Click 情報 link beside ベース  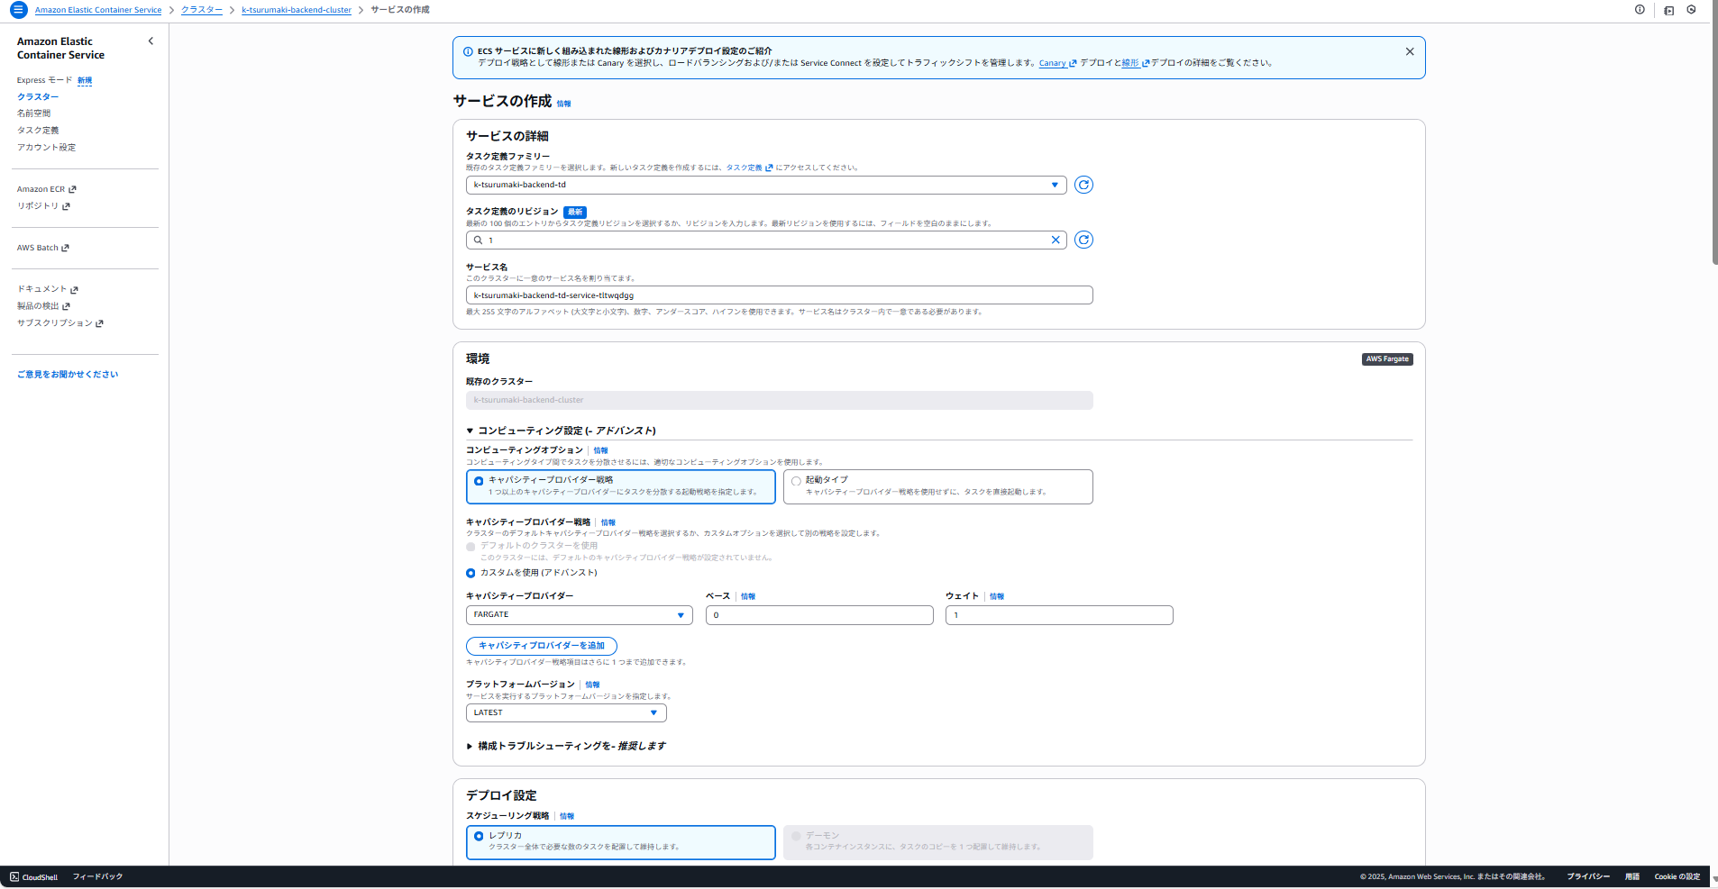(748, 596)
